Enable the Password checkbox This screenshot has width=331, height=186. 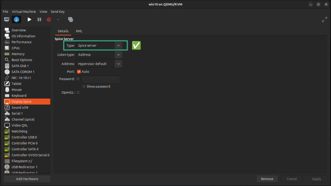(x=78, y=79)
